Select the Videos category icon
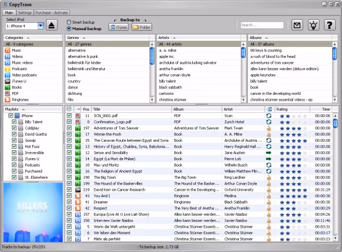This screenshot has height=252, width=342. 7,56
